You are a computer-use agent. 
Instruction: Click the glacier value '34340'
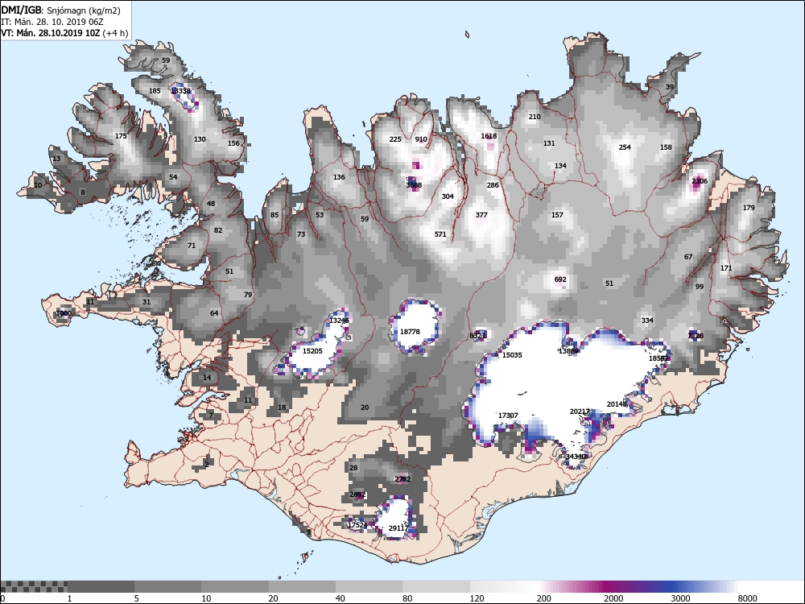[x=576, y=457]
